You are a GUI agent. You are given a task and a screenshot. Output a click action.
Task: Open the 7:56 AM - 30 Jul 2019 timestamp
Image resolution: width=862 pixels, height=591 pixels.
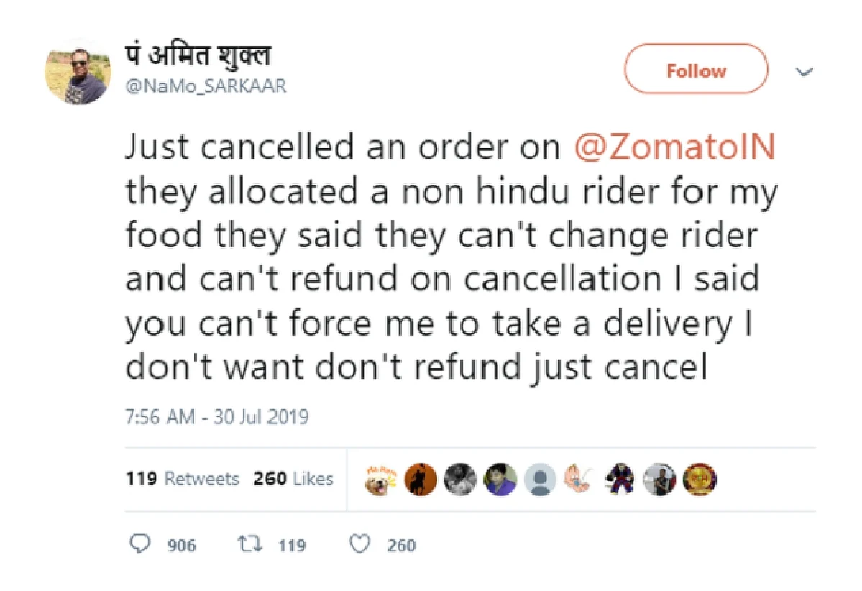[216, 417]
